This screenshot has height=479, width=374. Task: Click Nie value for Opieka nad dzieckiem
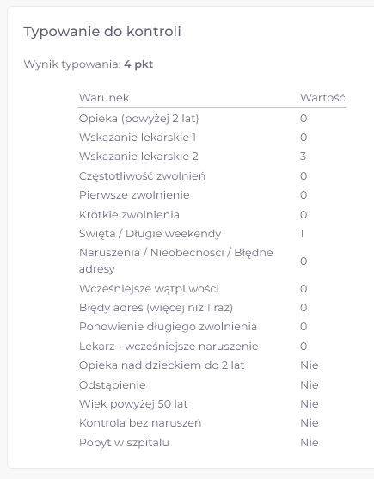[310, 365]
